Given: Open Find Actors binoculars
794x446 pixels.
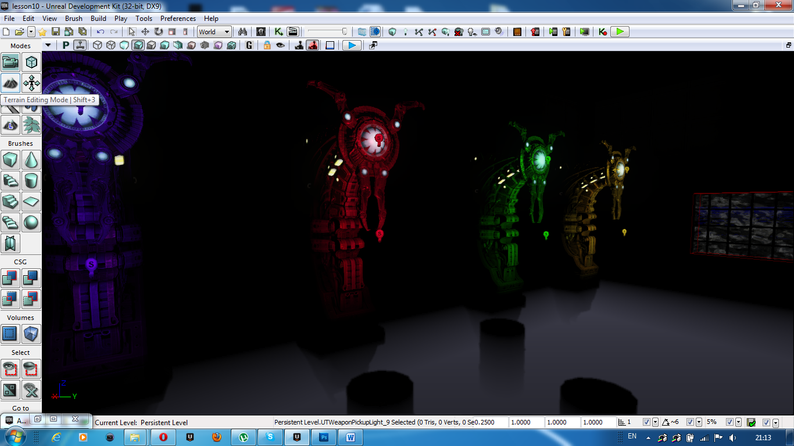Looking at the screenshot, I should 243,32.
